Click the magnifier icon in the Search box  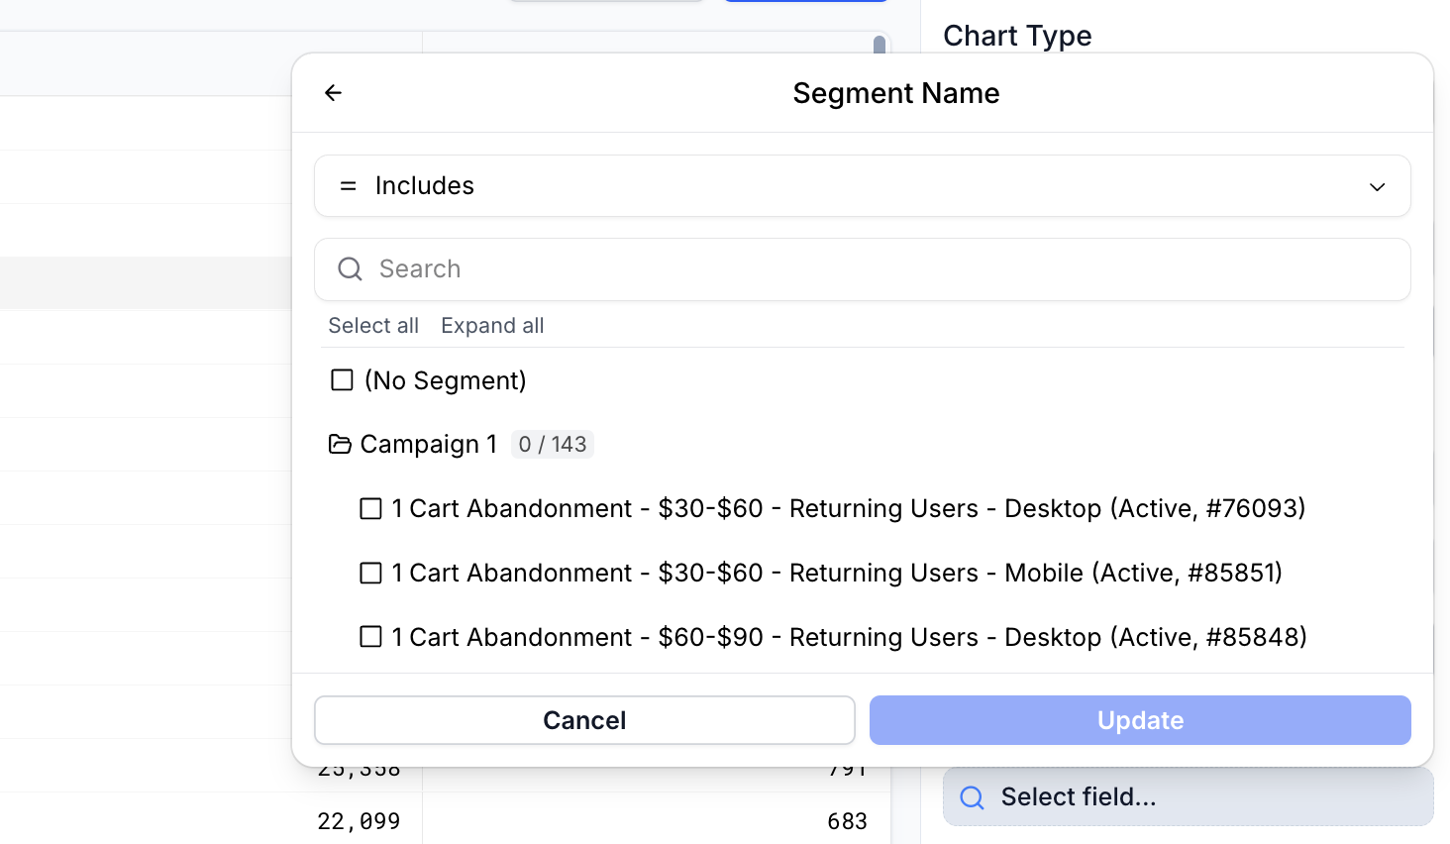[350, 269]
